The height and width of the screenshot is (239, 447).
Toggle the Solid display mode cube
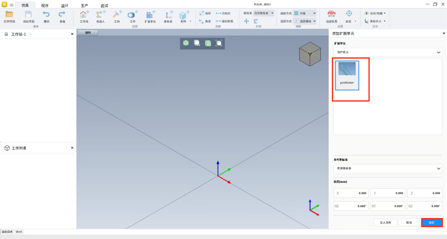[x=197, y=43]
